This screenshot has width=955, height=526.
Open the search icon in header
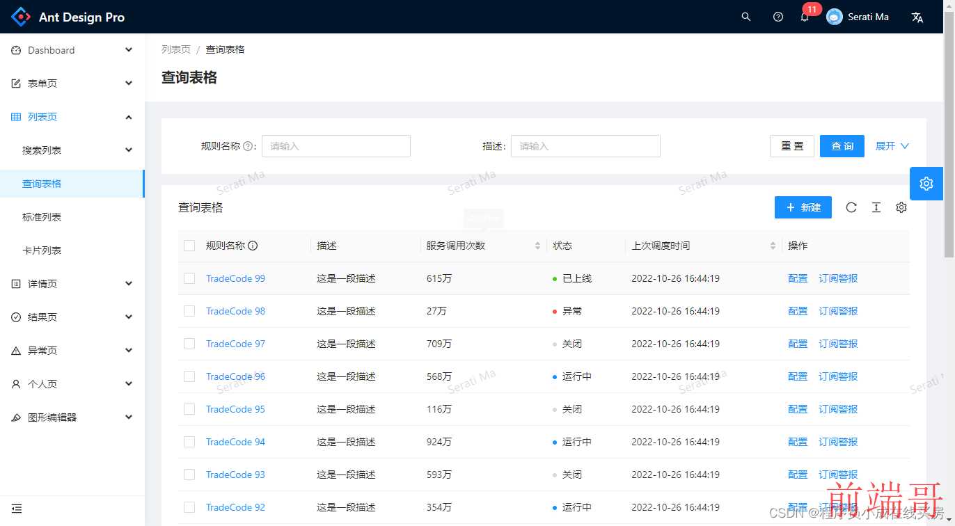746,17
